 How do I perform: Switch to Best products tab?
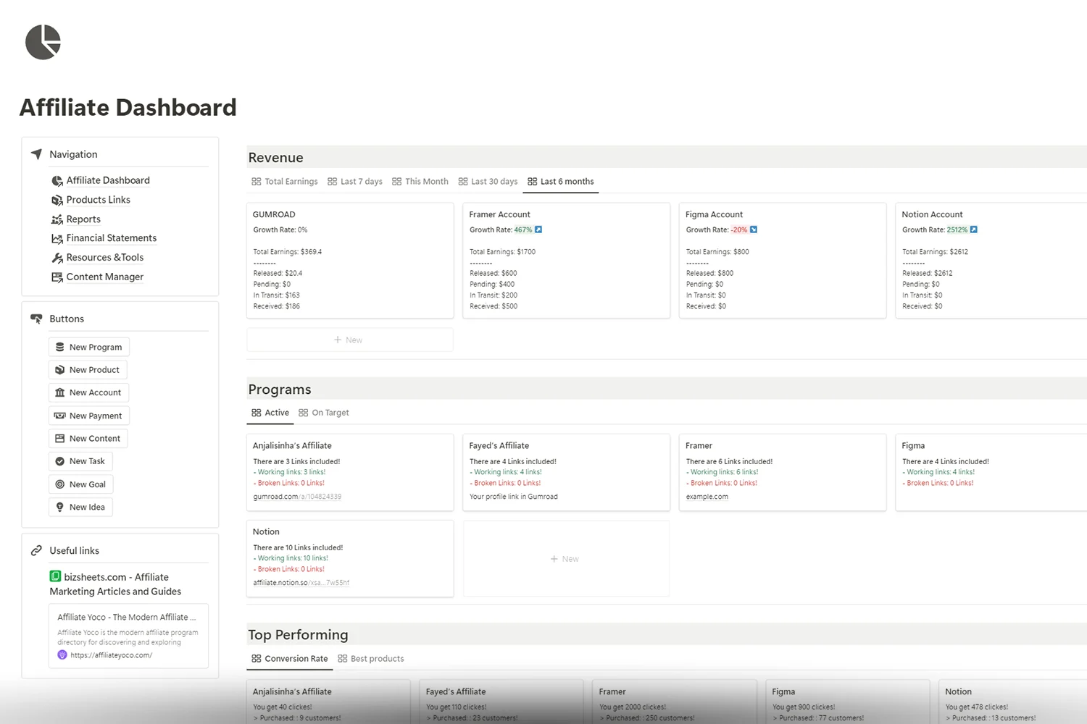(371, 659)
